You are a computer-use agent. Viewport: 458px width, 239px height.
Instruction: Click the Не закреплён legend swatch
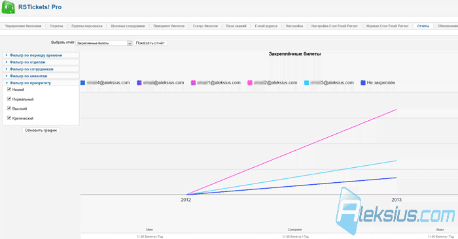click(x=363, y=83)
